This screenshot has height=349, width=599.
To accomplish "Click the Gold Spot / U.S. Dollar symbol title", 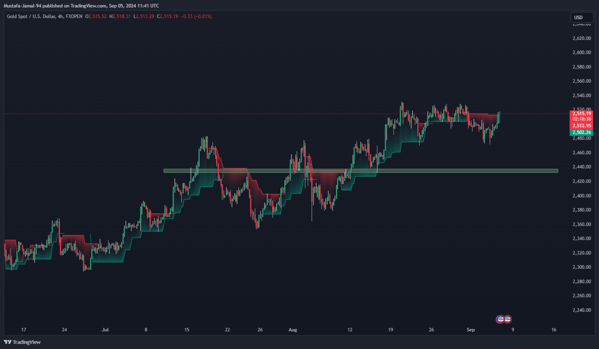I will point(30,16).
